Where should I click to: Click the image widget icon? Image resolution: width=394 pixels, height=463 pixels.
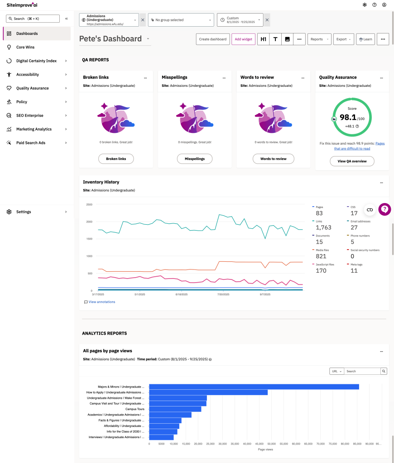point(287,39)
